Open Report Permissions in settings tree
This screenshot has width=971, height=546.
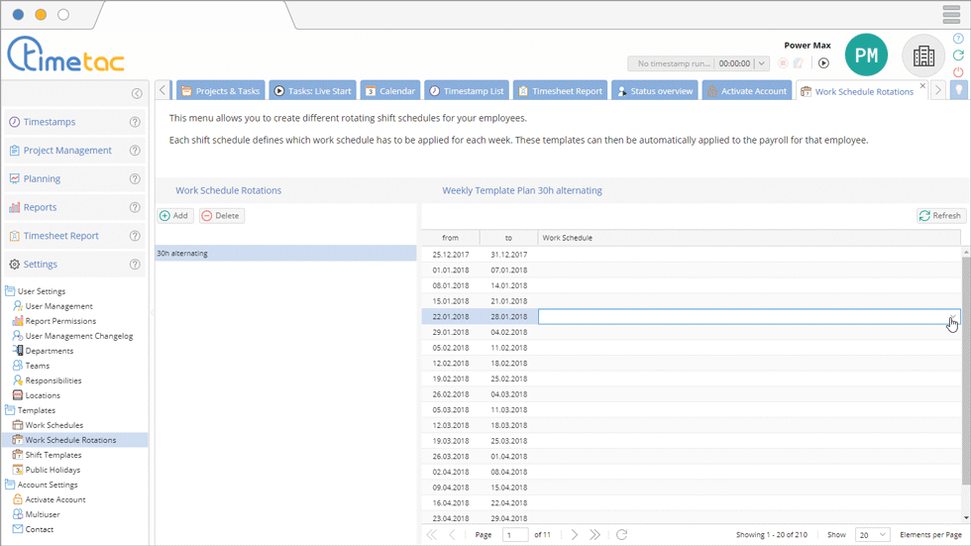point(60,321)
